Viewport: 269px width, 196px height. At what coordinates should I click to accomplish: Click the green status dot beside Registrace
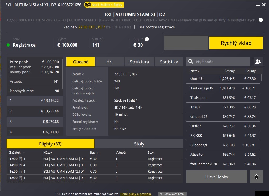tap(8, 45)
